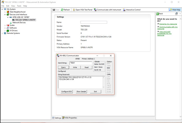Screen dimensions: 182x123
Task: Click the Name input field
Action: pos(94,22)
